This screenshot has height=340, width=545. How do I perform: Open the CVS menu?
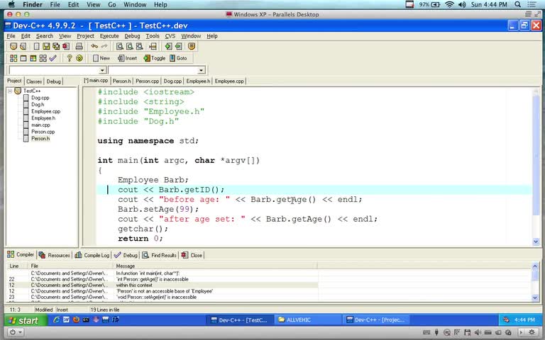[170, 35]
